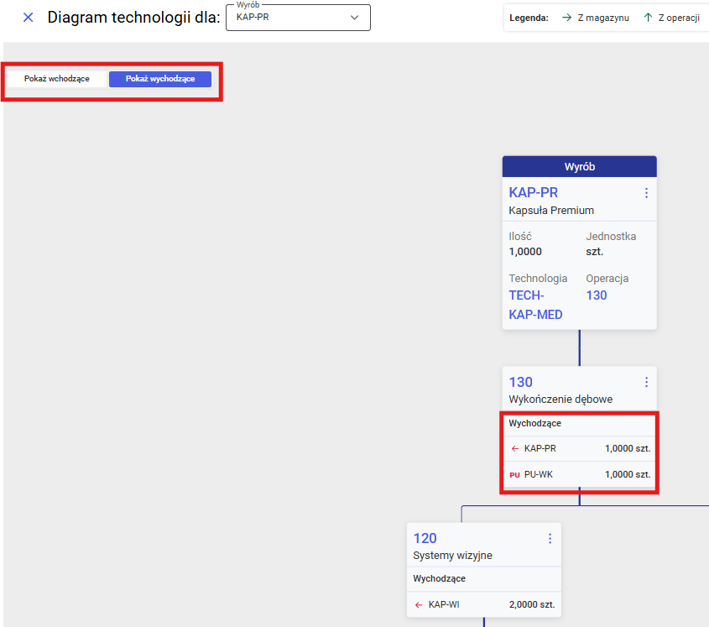The height and width of the screenshot is (627, 709).
Task: Open three-dot menu on operation 120
Action: tap(550, 538)
